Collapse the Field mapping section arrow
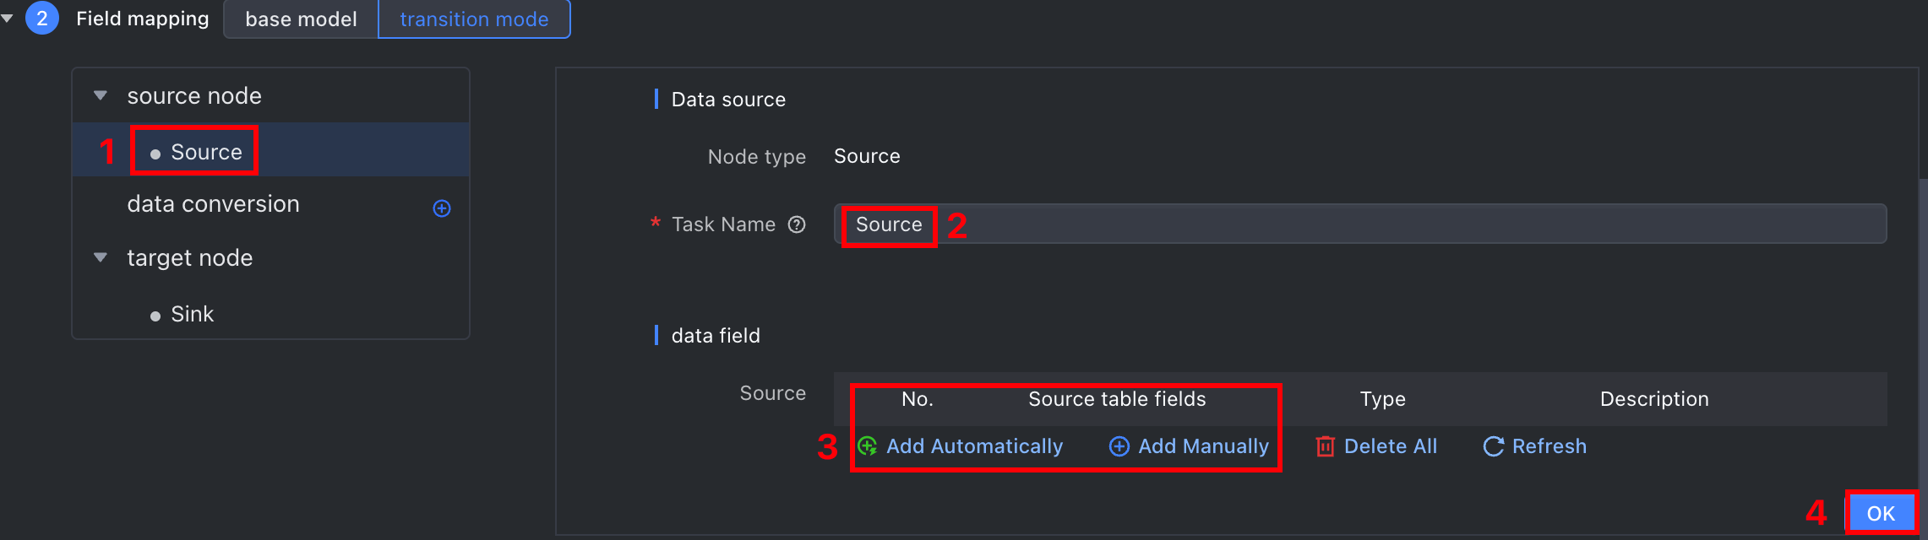 coord(7,18)
